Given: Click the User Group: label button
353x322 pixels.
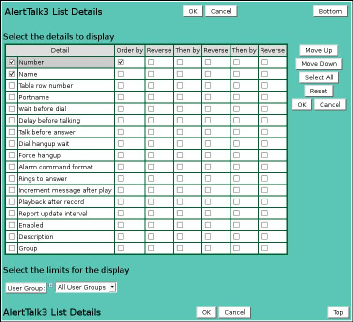Looking at the screenshot, I should [26, 288].
